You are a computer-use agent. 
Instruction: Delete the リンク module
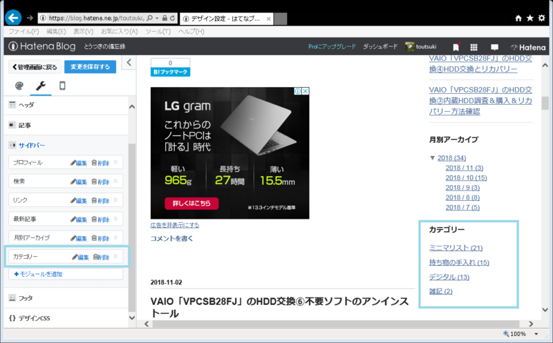coord(100,200)
